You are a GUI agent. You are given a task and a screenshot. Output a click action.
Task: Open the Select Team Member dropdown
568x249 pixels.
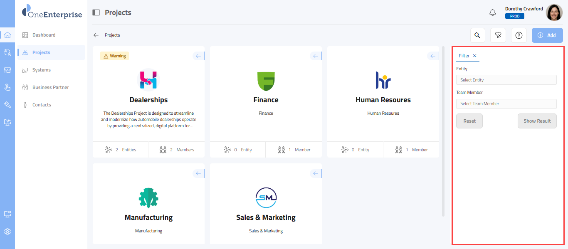(506, 104)
